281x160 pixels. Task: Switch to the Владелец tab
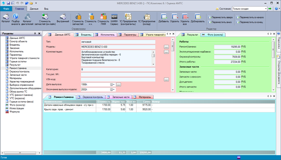tap(84, 35)
